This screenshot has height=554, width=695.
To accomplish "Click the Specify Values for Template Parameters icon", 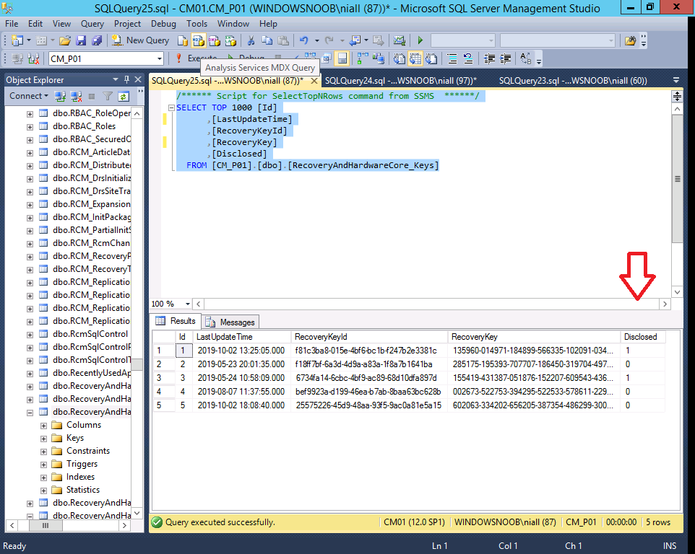I will coord(526,58).
